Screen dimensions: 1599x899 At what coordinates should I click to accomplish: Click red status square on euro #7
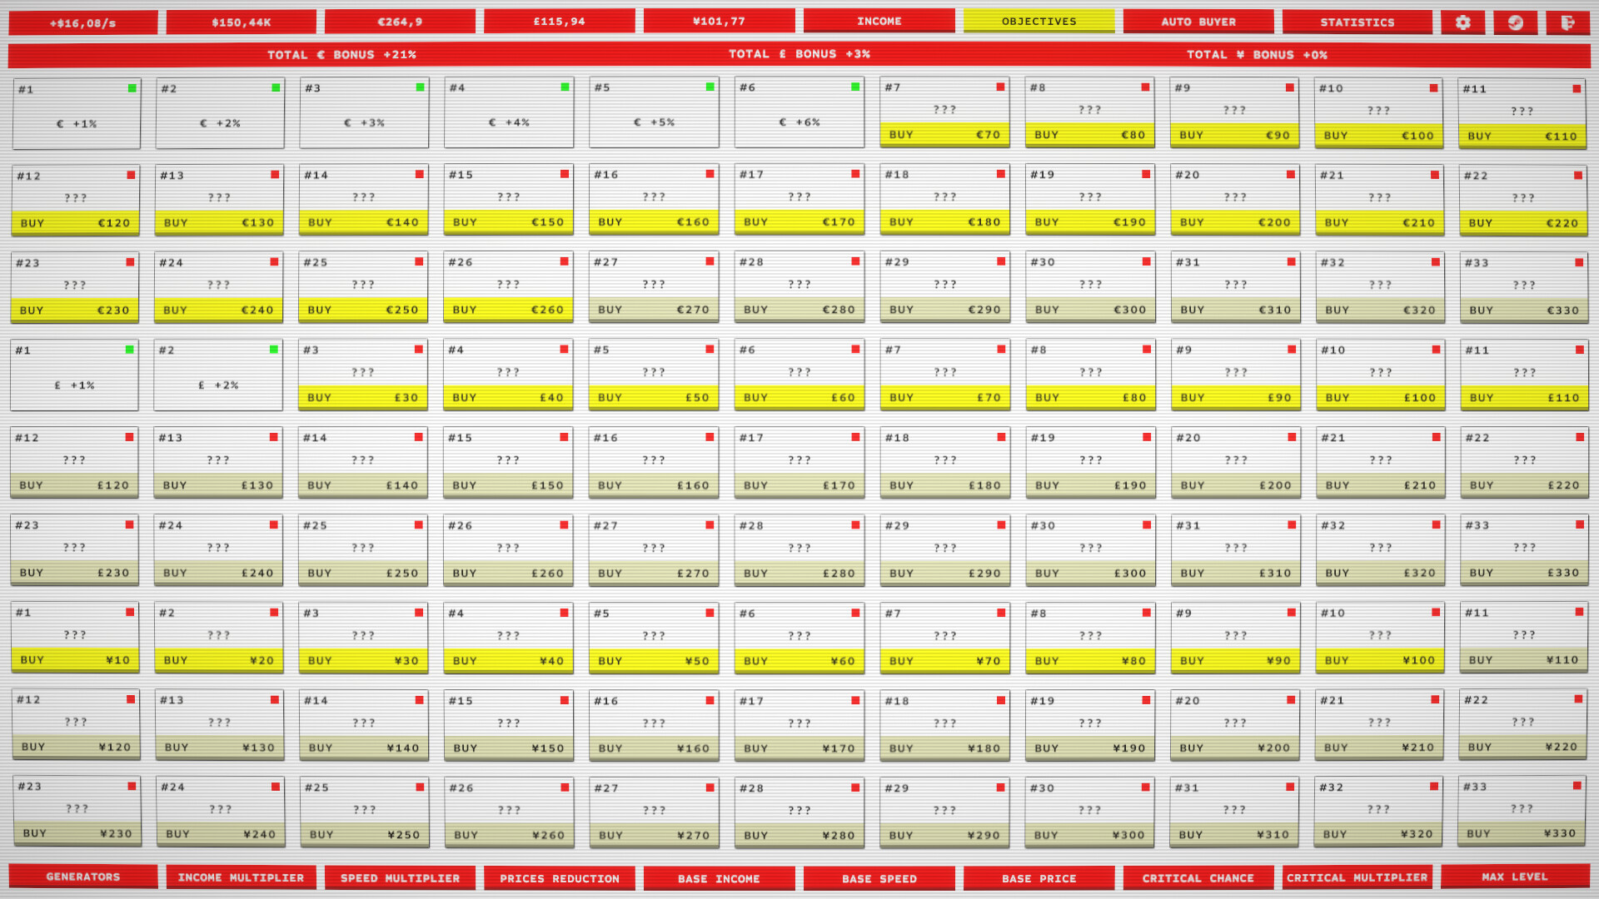coord(1000,87)
